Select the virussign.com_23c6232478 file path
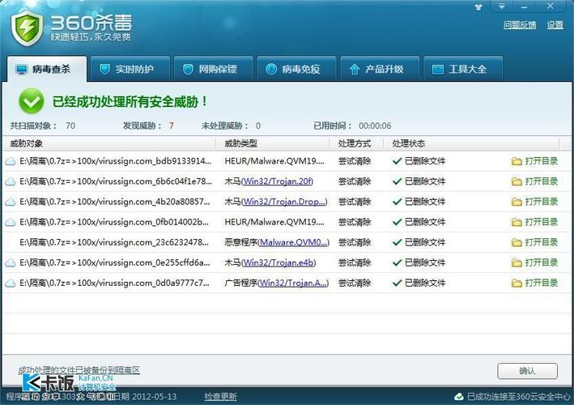This screenshot has width=574, height=405. pos(114,242)
